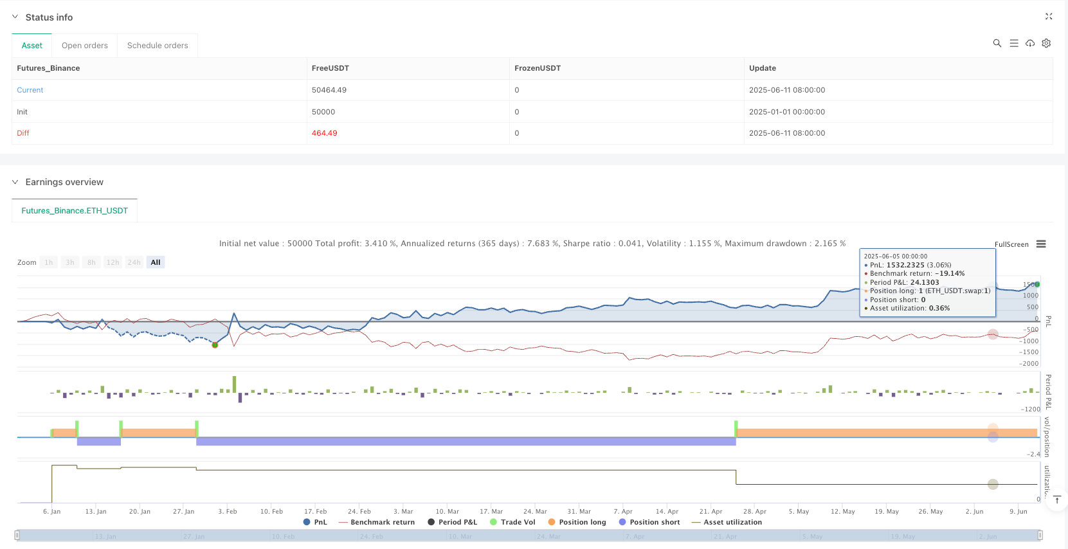Select the Futures_Binance.ETH_USDT tab

click(x=75, y=211)
